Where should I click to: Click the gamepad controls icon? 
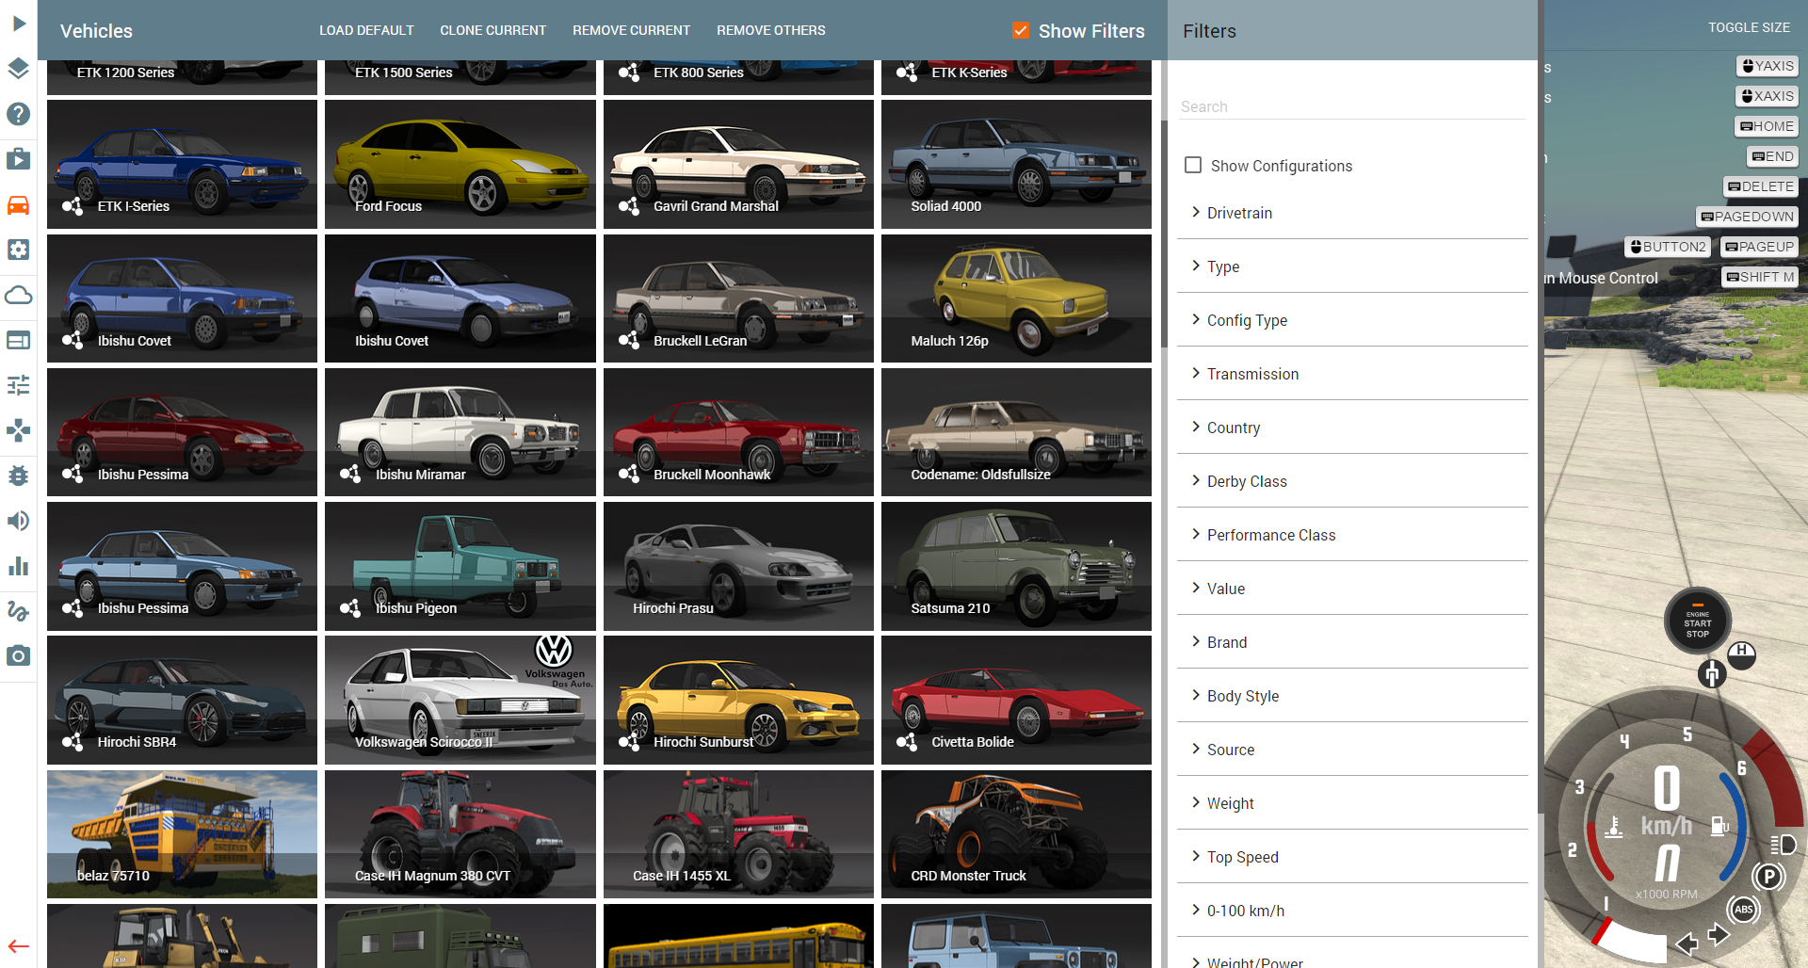19,430
